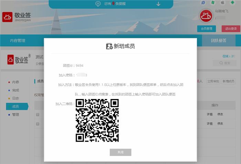Click the 会员管理 button
Image resolution: width=241 pixels, height=164 pixels.
click(x=207, y=29)
